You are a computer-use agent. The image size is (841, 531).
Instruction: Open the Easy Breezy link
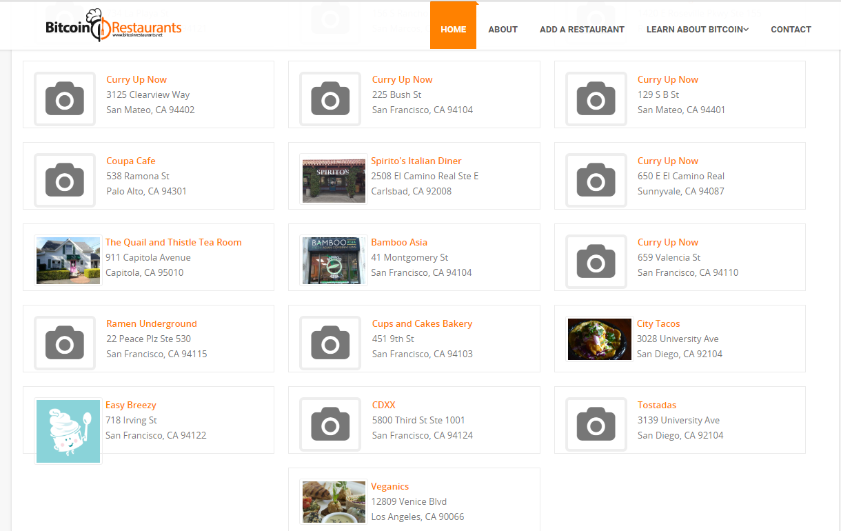(x=131, y=405)
